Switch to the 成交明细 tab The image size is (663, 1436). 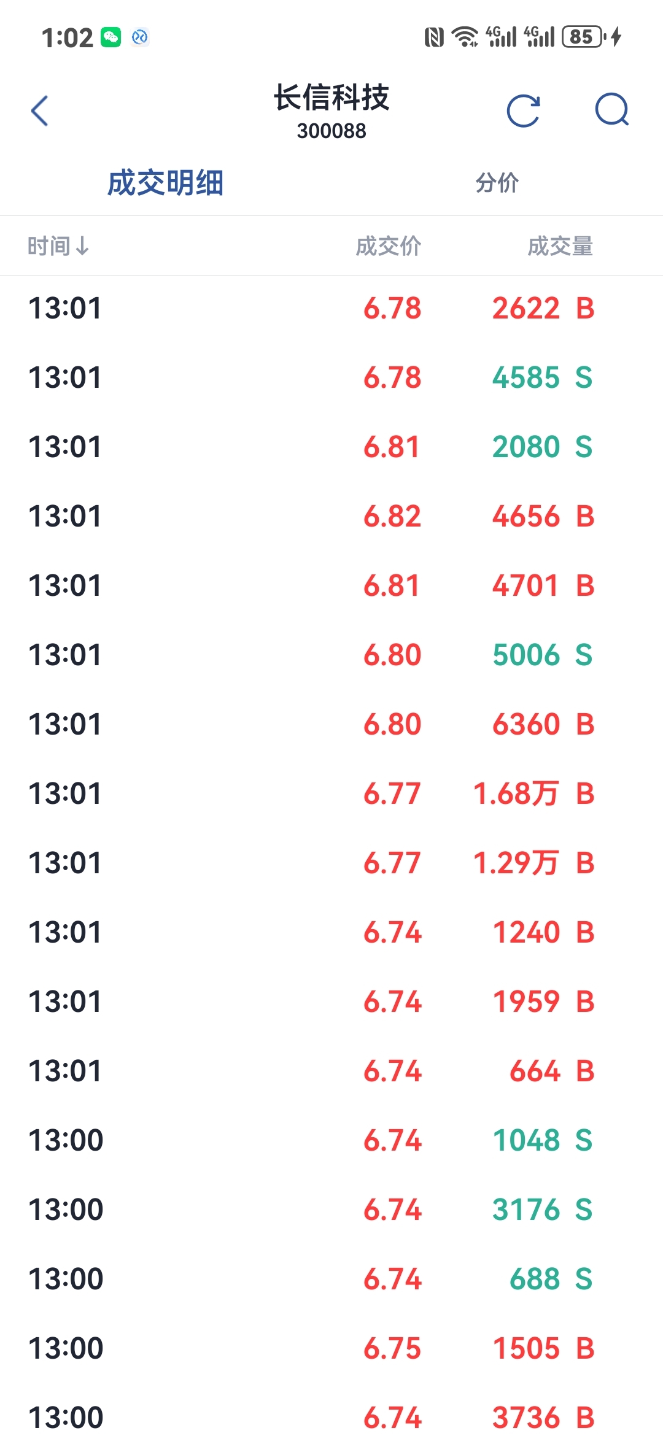165,183
